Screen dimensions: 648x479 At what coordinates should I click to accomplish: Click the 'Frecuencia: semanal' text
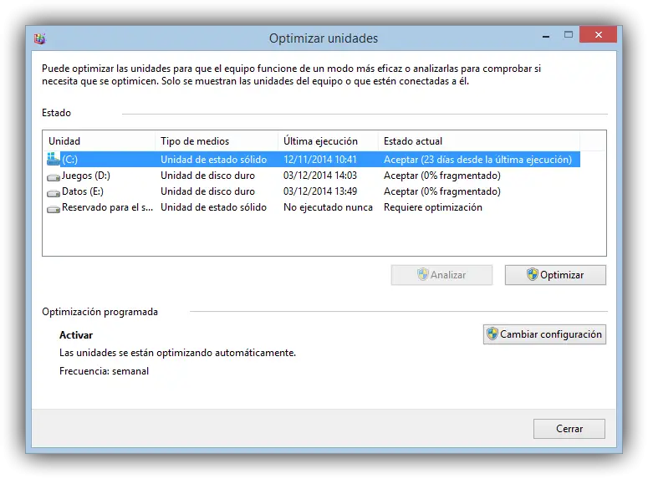pos(104,371)
